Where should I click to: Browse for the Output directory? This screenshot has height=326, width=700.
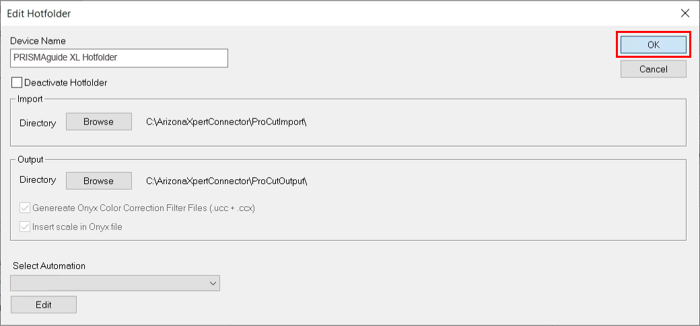(x=98, y=181)
